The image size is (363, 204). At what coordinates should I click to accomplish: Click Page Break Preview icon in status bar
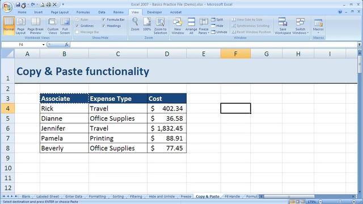pyautogui.click(x=303, y=202)
